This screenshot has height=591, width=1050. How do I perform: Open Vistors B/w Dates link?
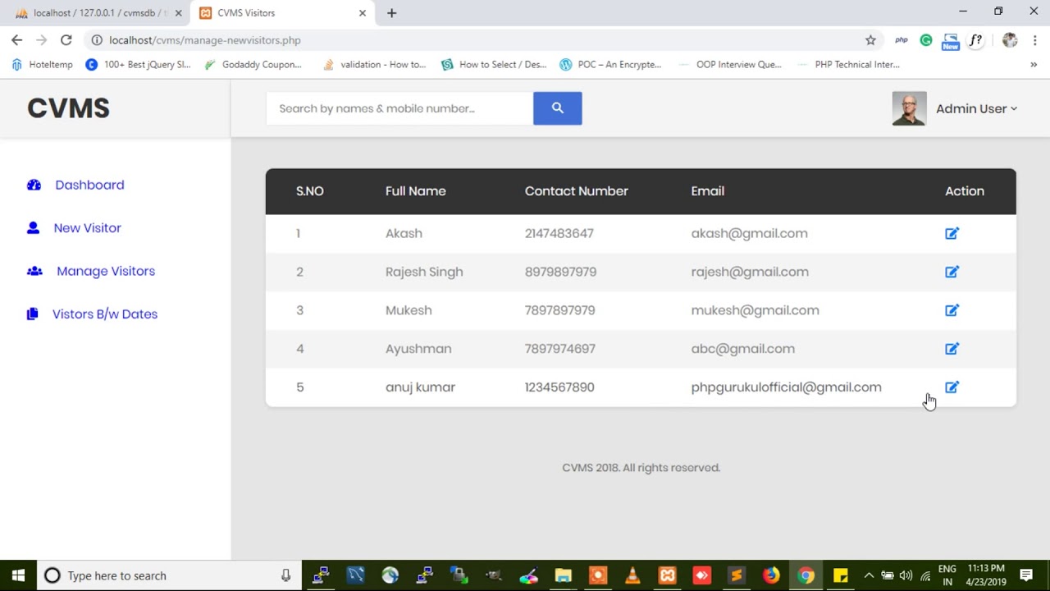[x=105, y=314]
